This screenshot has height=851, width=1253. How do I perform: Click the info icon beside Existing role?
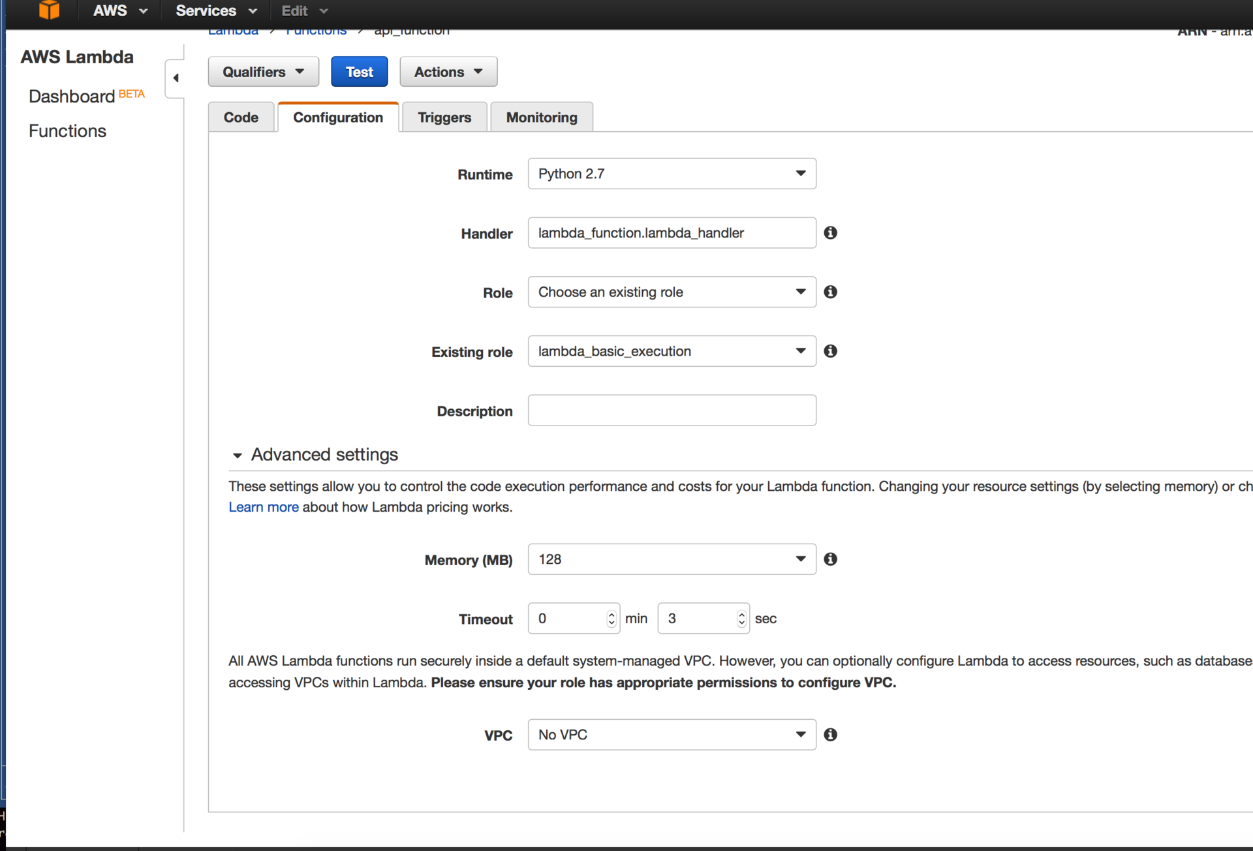830,351
